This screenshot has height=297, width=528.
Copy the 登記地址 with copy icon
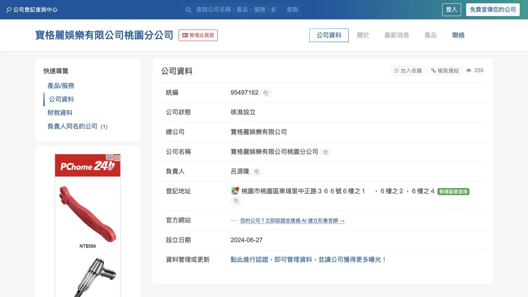point(236,201)
